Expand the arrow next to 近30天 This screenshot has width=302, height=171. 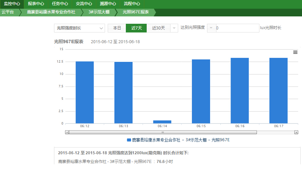click(x=174, y=28)
